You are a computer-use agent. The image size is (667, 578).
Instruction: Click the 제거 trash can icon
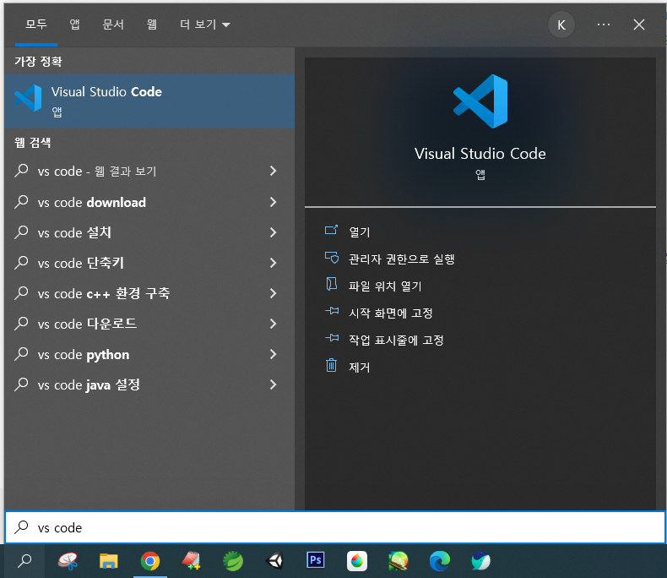331,365
